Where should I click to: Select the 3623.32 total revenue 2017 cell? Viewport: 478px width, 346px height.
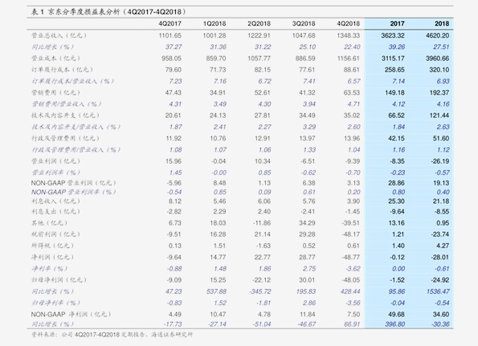(393, 35)
